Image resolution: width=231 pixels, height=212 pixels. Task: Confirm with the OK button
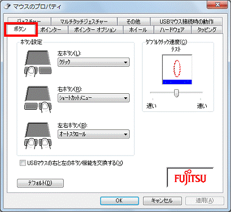coord(119,201)
